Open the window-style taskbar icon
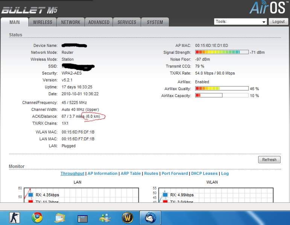Viewport: 290px width, 225px height. [82, 219]
